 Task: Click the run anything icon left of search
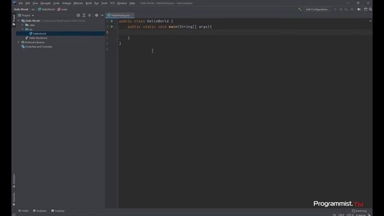point(365,10)
